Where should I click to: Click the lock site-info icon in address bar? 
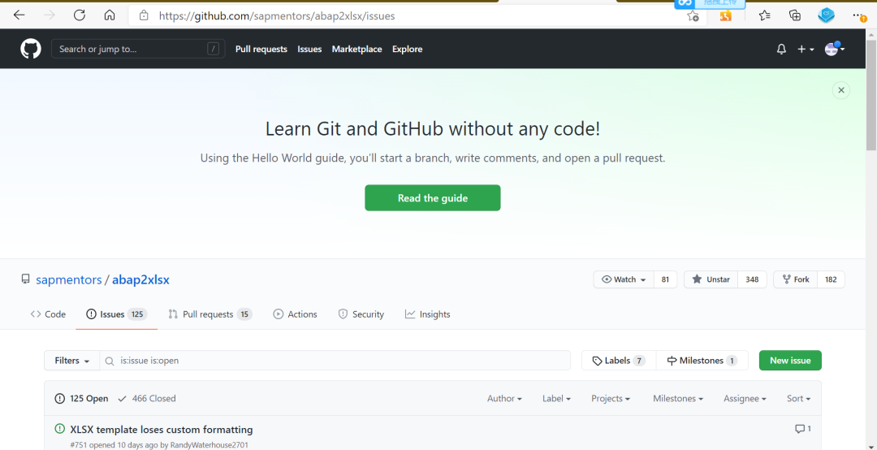(x=144, y=15)
